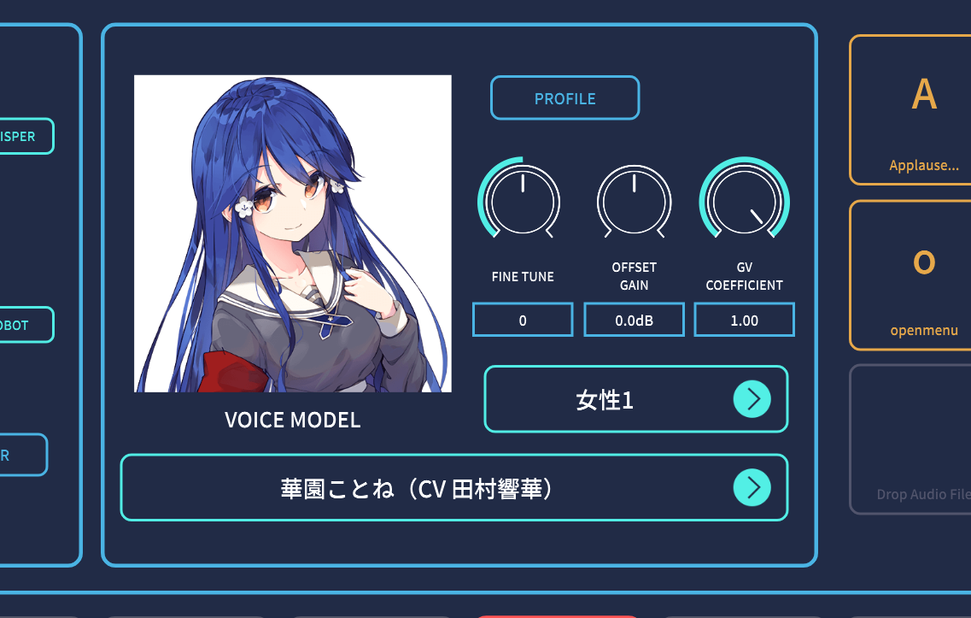Click the VOICE MODEL label under portrait

292,420
